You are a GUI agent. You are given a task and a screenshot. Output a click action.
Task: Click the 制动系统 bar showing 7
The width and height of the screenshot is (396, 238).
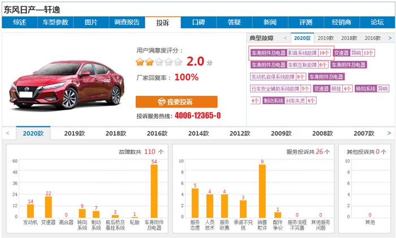tap(96, 214)
